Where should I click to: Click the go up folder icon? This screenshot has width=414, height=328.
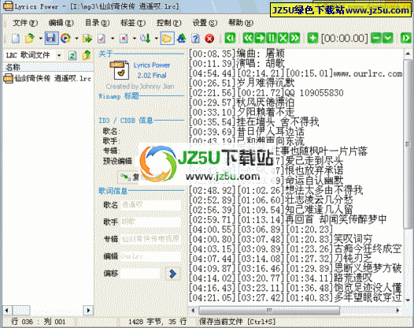click(87, 55)
